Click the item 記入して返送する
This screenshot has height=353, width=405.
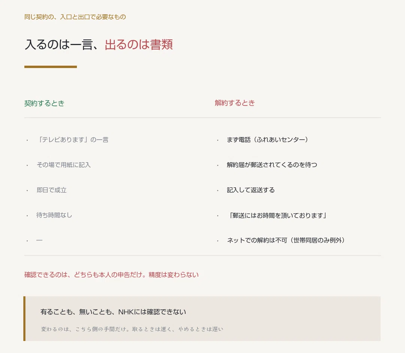point(251,190)
